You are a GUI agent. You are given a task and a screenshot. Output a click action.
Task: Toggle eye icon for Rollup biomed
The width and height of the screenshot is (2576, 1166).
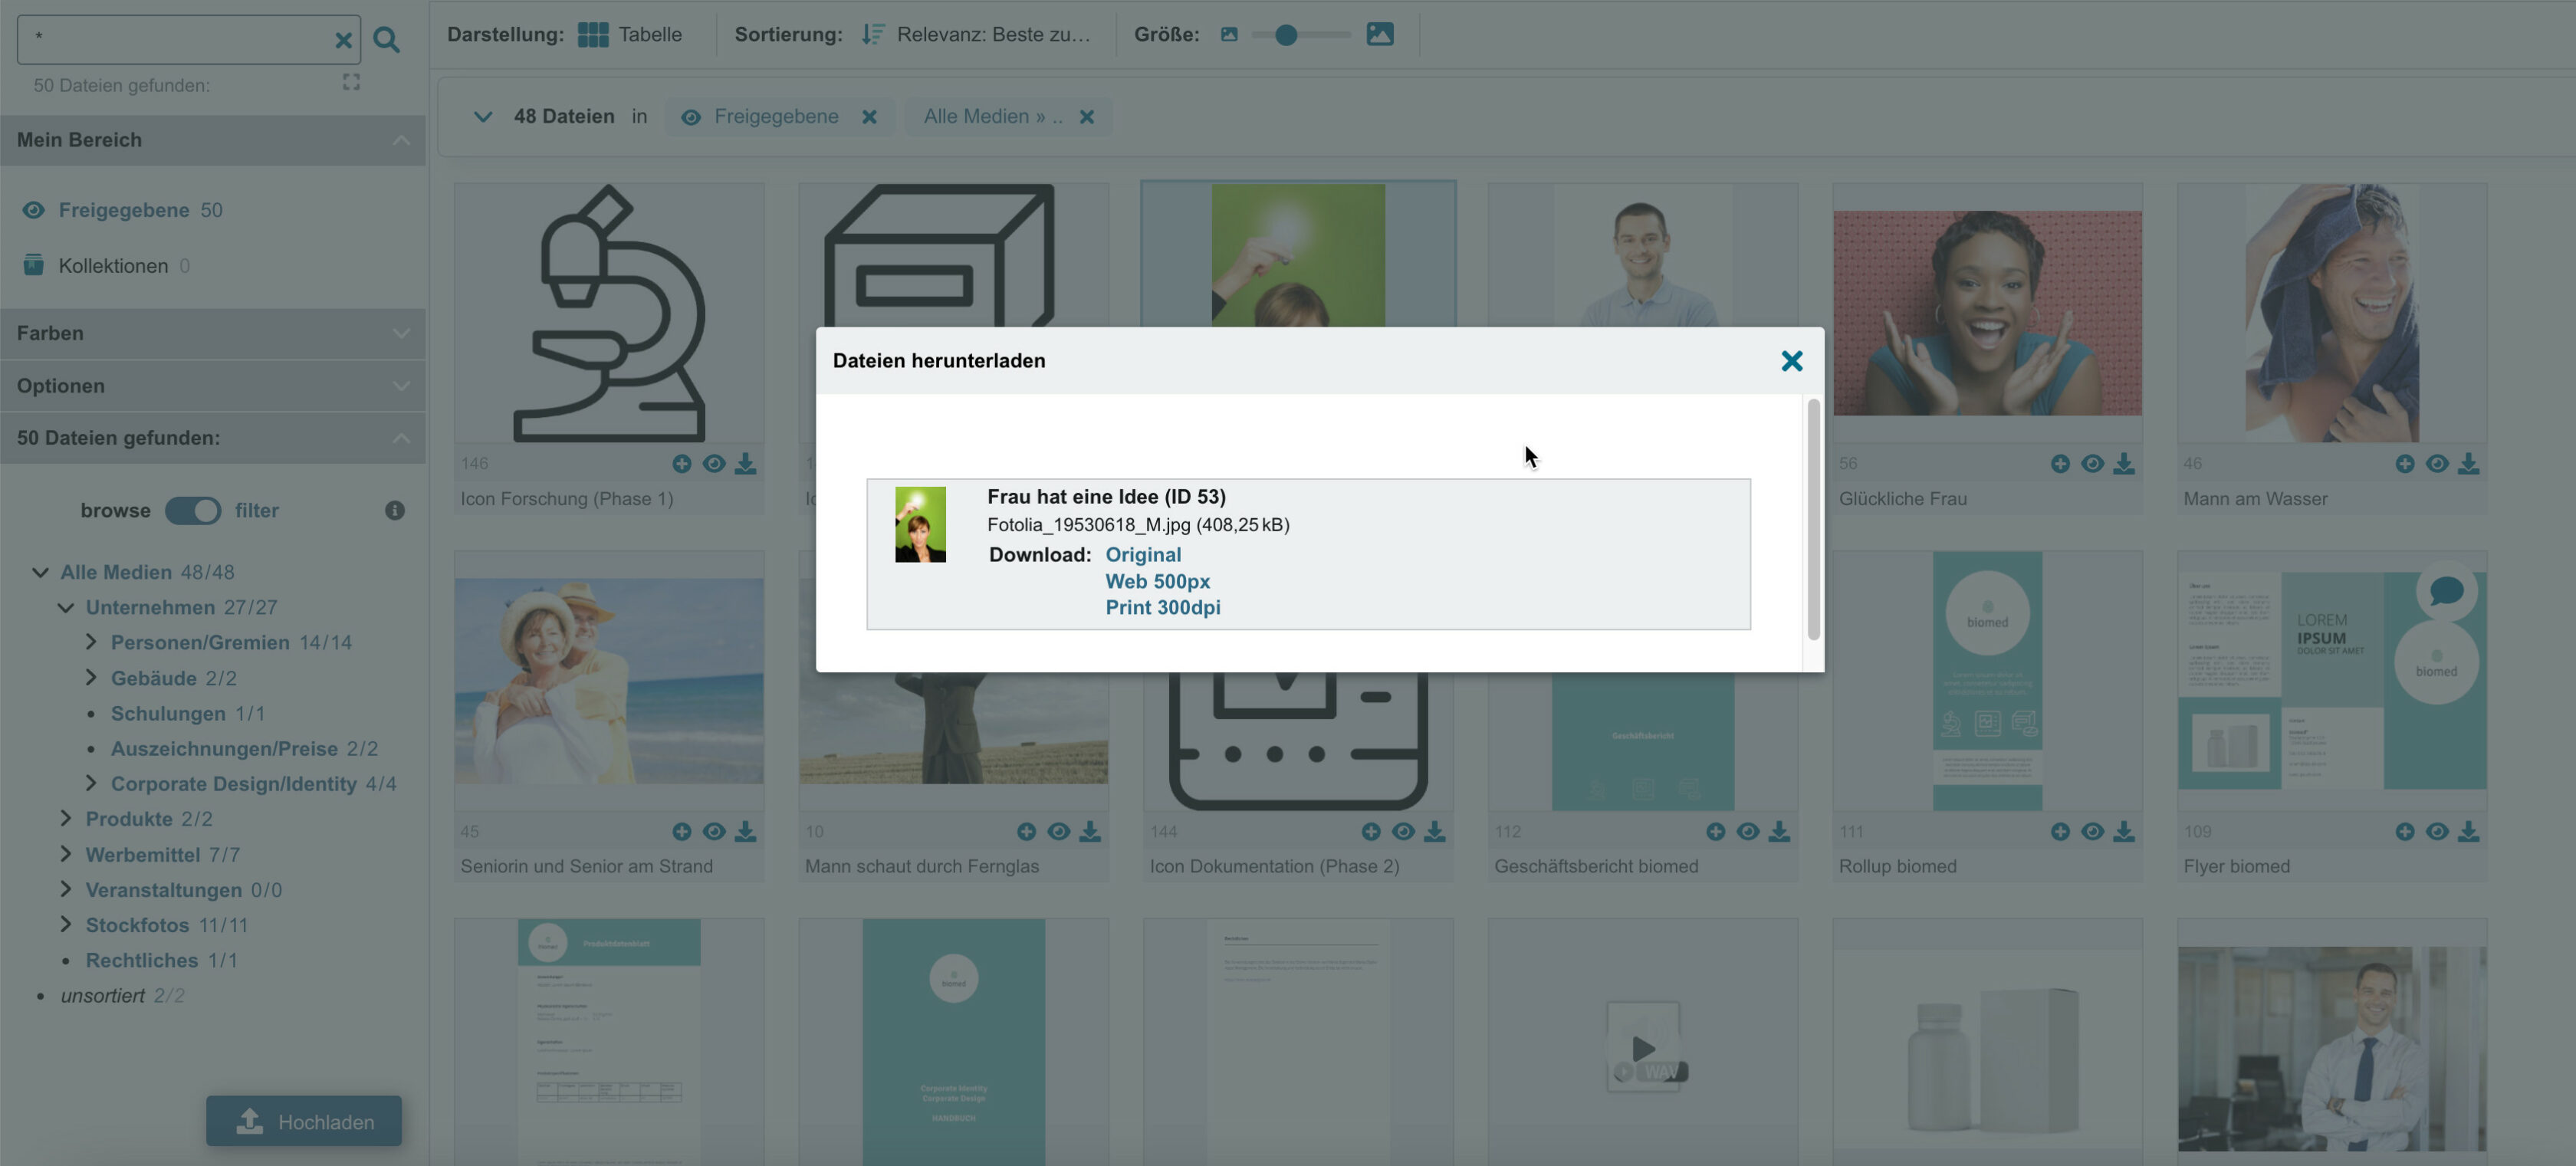tap(2092, 832)
